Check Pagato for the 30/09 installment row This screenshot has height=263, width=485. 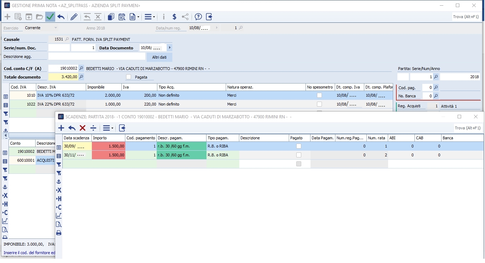click(x=299, y=146)
